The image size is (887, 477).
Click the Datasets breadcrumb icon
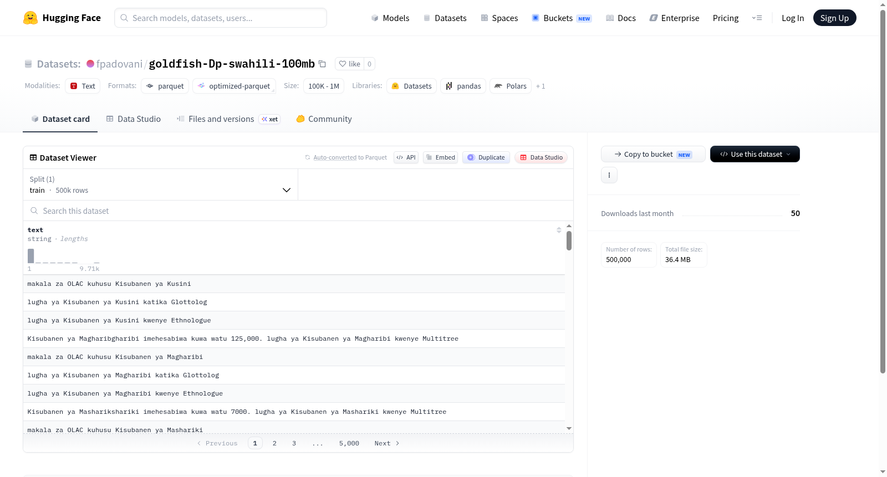click(x=28, y=64)
